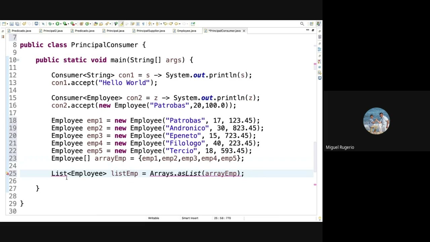Open dropdown next to New Java Class
The image size is (430, 242).
point(90,24)
